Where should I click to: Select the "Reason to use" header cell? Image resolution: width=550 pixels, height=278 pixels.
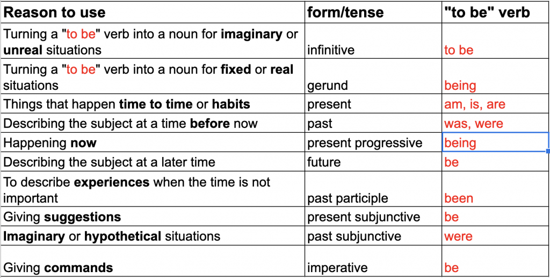(153, 12)
